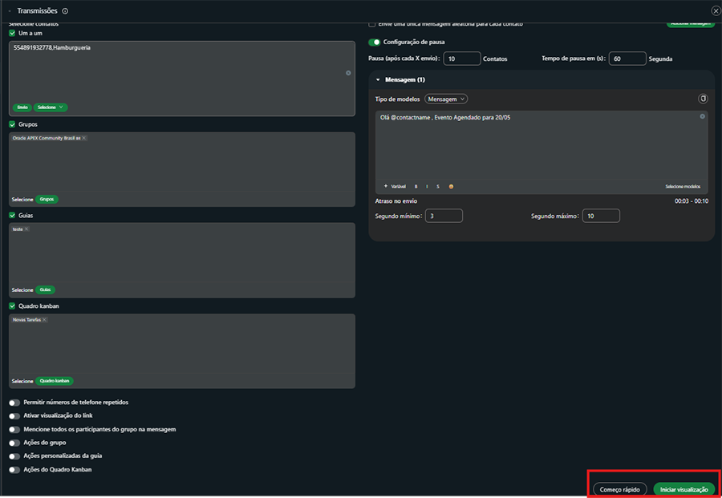Image resolution: width=722 pixels, height=498 pixels.
Task: Click the Selecione modelos link
Action: coord(682,186)
